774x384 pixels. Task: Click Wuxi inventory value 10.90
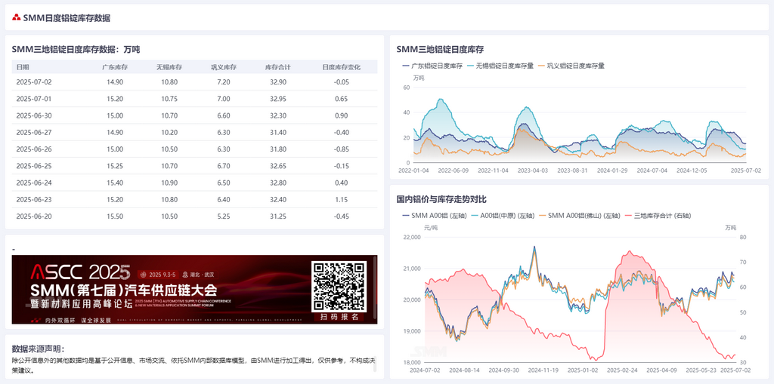[169, 183]
